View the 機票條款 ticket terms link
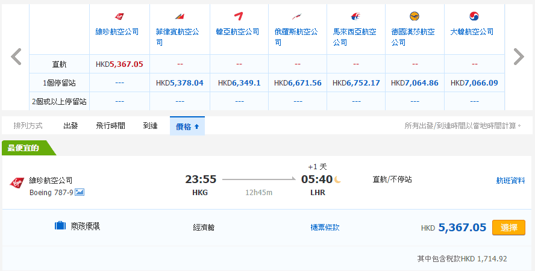Screen dimensions: 535x271 pyautogui.click(x=325, y=228)
